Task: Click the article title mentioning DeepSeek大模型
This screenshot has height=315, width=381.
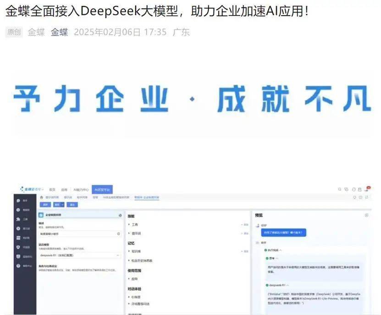Action: 157,11
